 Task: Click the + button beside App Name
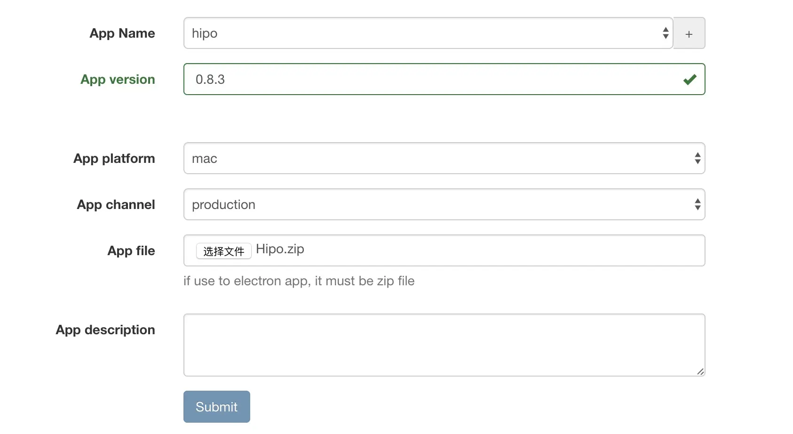[x=689, y=33]
